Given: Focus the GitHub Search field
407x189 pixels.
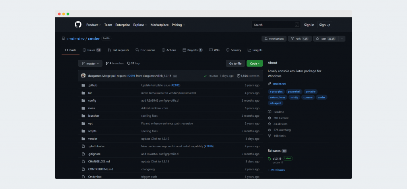Looking at the screenshot, I should (x=276, y=25).
